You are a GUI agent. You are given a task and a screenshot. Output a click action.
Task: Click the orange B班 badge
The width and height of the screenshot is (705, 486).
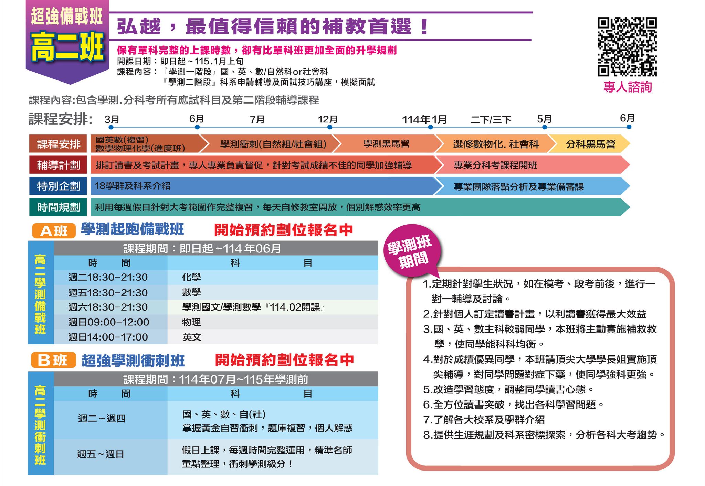tap(53, 360)
